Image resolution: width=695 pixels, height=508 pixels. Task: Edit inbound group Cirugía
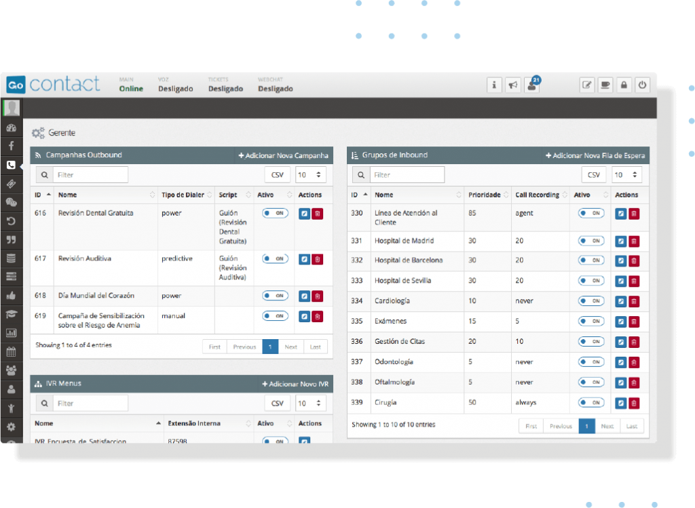pos(621,403)
